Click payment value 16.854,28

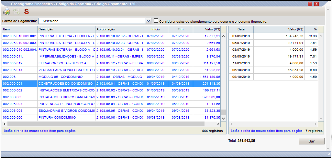coord(295,70)
